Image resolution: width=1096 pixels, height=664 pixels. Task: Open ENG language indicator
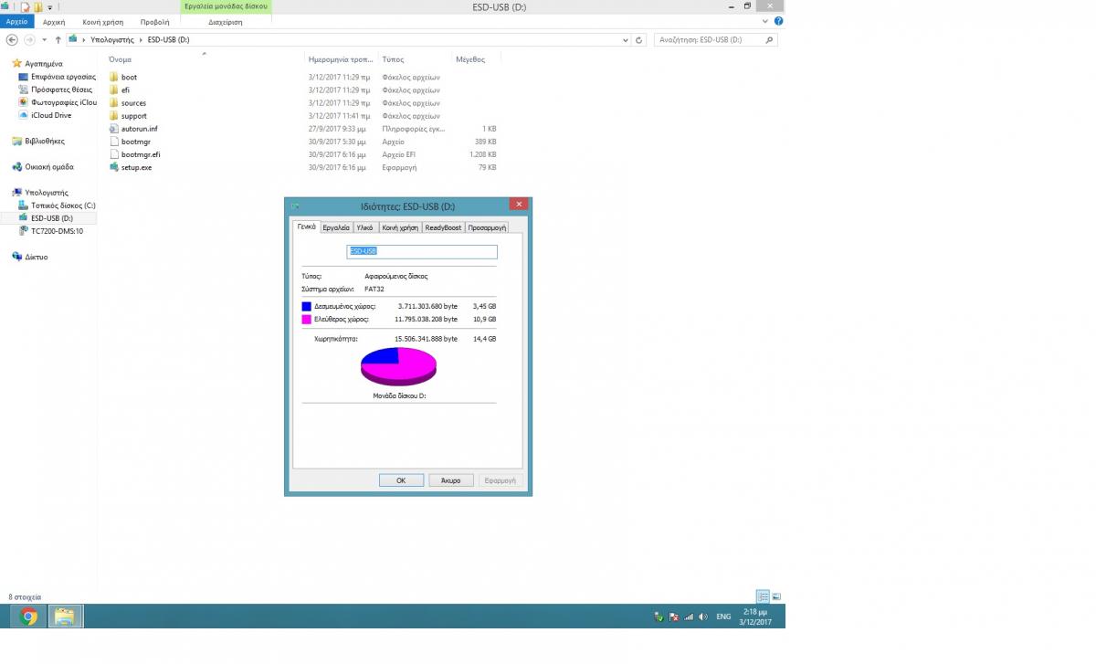tap(723, 617)
